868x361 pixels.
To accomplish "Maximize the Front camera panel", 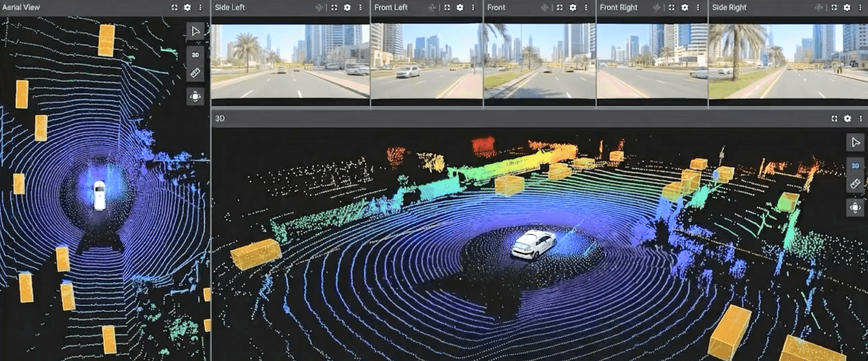I will click(x=560, y=8).
